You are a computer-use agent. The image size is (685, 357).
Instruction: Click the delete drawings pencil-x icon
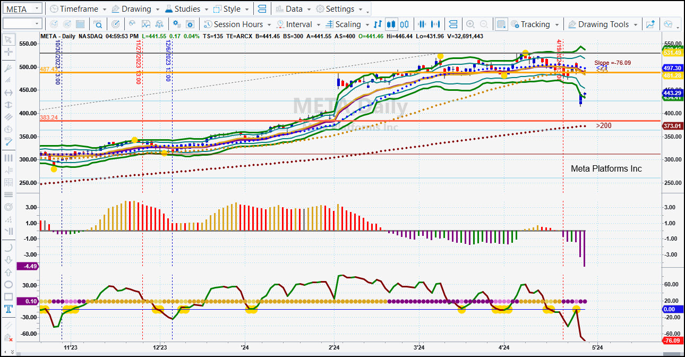coord(8,338)
